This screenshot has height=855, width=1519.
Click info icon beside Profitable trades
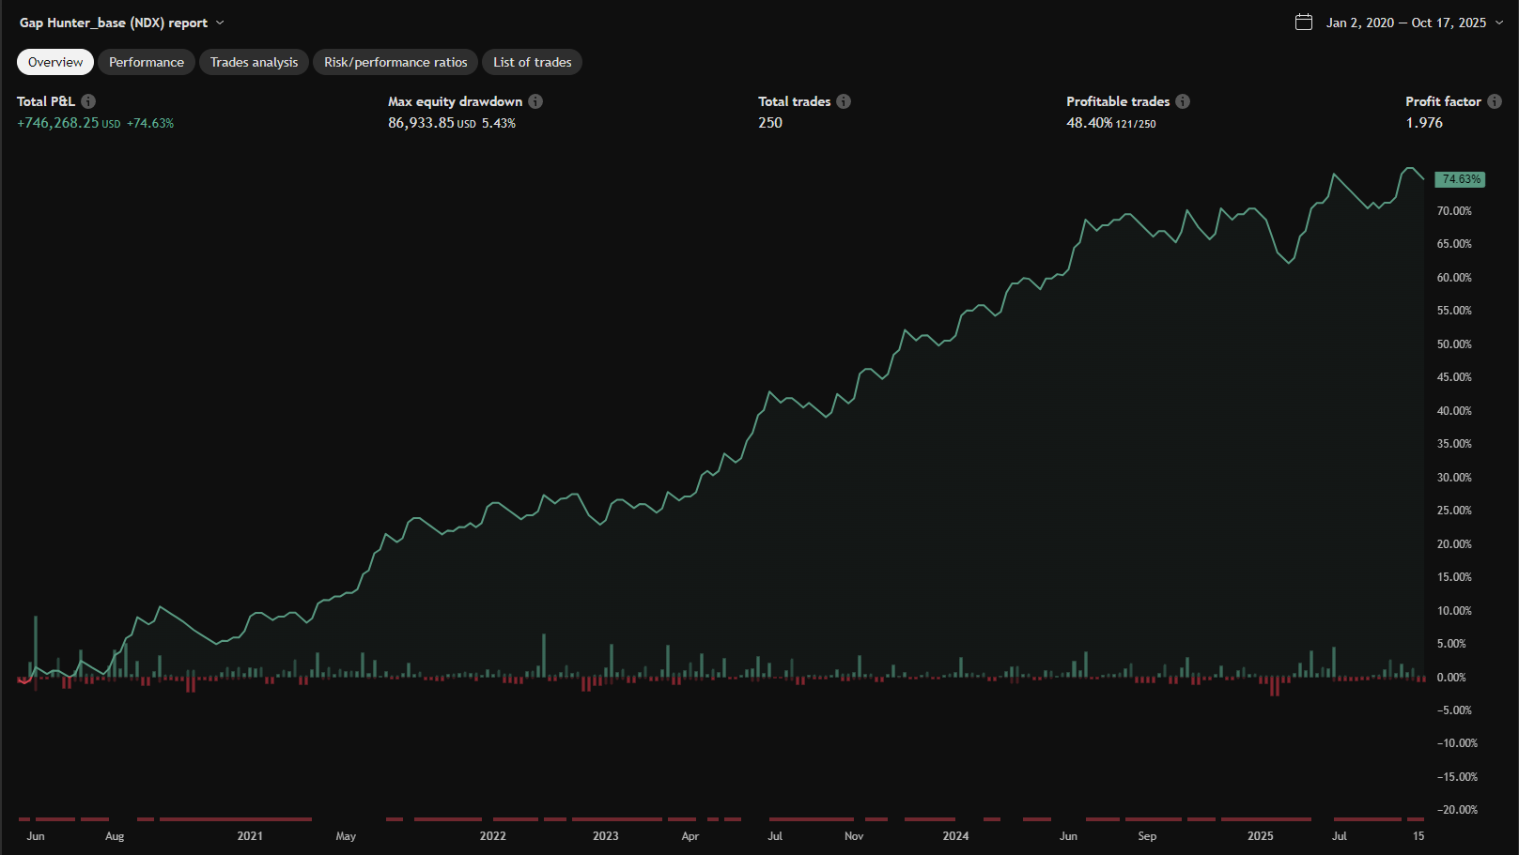(1183, 101)
